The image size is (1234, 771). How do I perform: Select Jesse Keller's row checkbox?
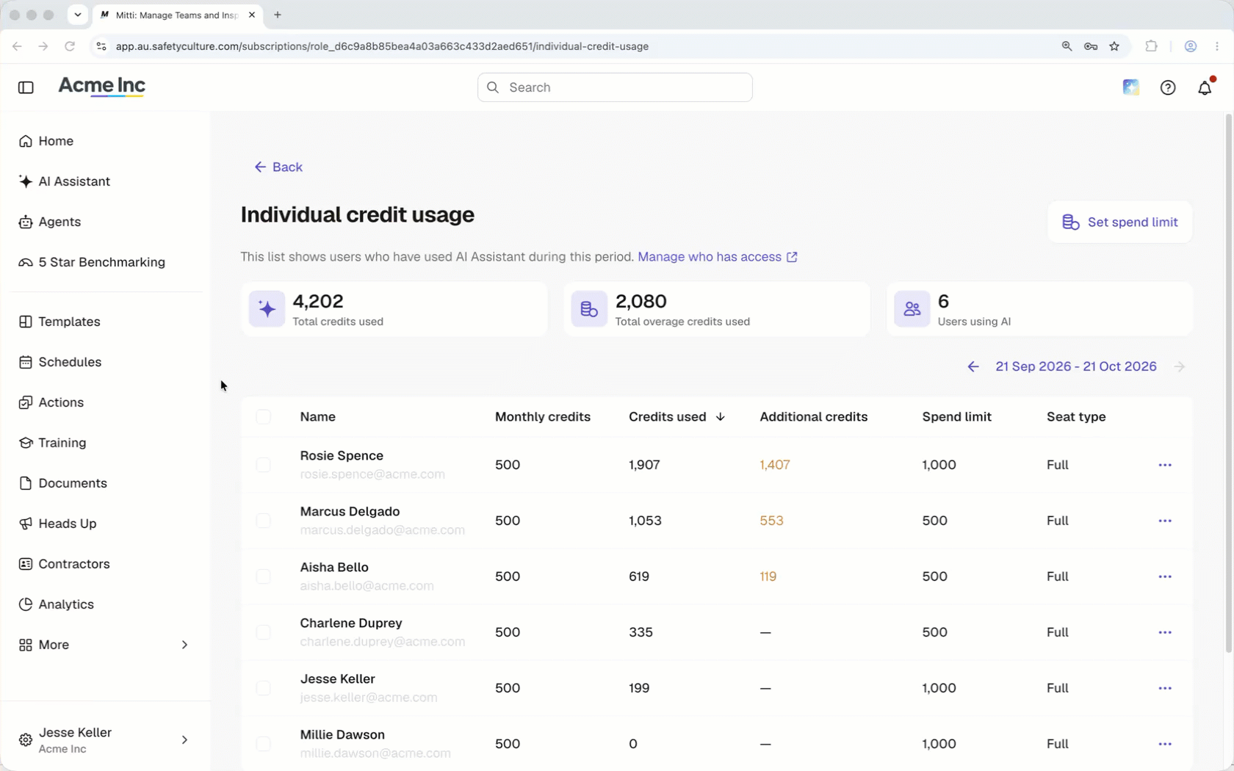coord(263,688)
